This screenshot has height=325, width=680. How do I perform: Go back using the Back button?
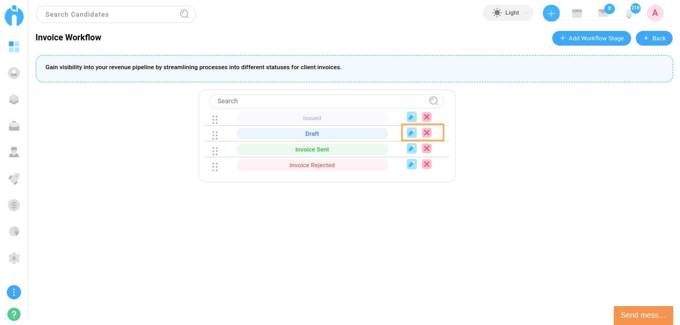[654, 38]
